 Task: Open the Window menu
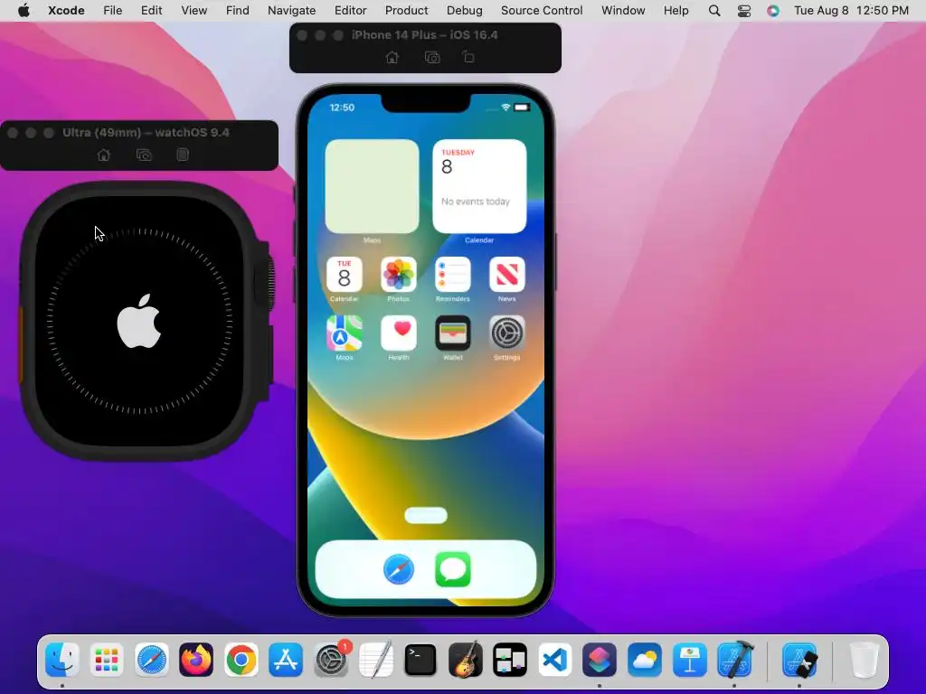[x=623, y=11]
